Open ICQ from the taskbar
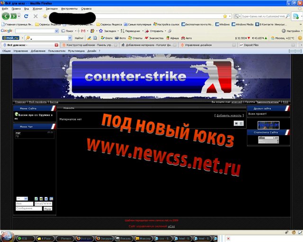Image resolution: width=303 pixels, height=242 pixels. coord(26,239)
